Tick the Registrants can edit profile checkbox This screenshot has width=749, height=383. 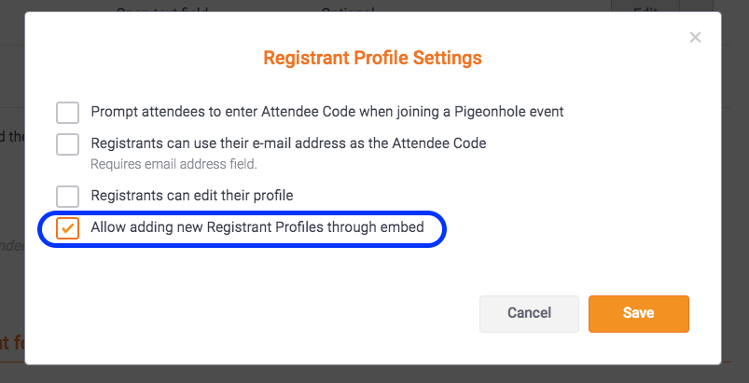67,197
